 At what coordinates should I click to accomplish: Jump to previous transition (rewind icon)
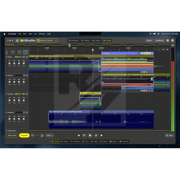[163, 49]
